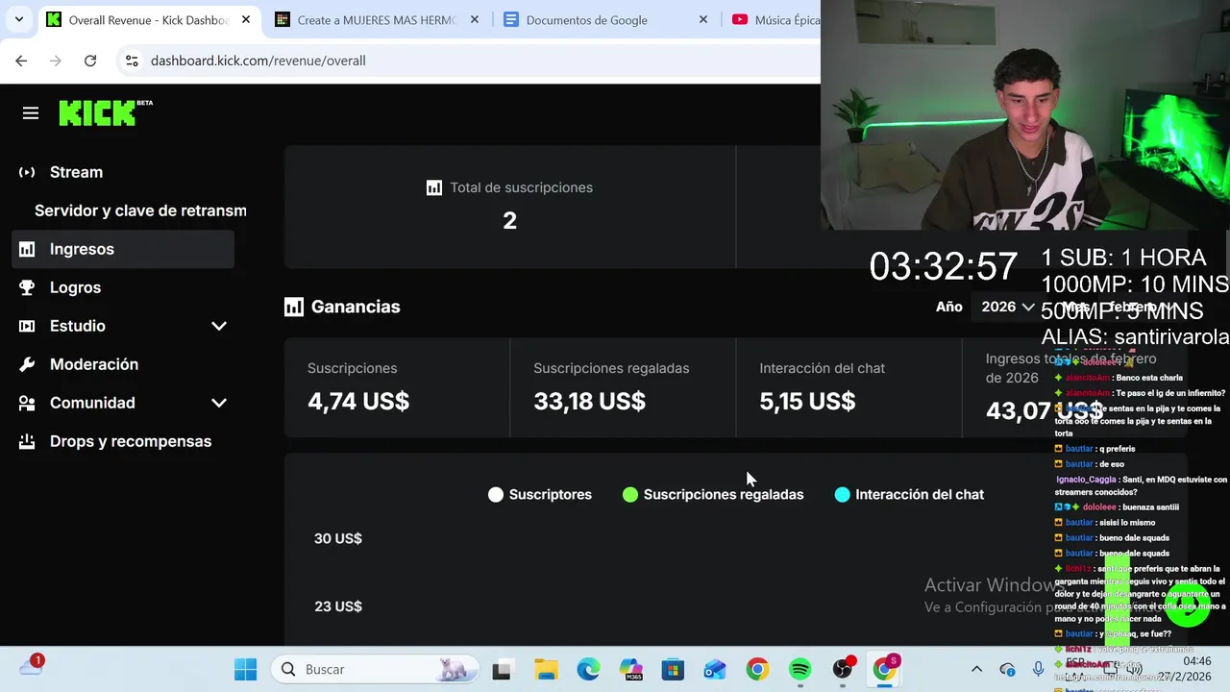Click the 23 US$ axis label
1230x692 pixels.
[x=338, y=606]
